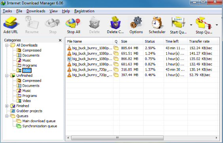
Task: Click the scrollbar right arrow
Action: 216,138
